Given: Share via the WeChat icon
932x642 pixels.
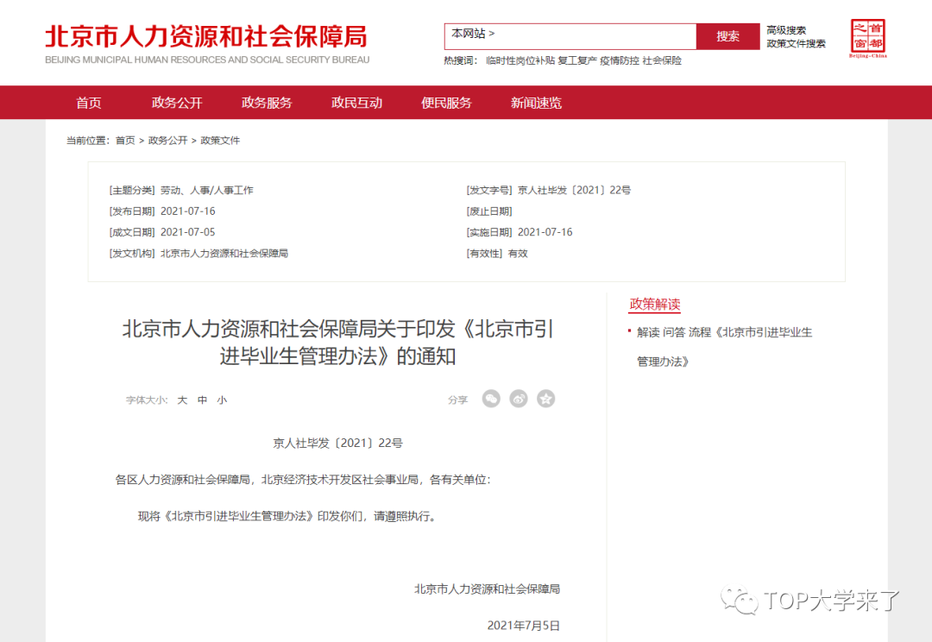Looking at the screenshot, I should pos(491,399).
